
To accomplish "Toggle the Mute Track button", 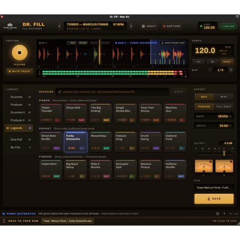I will (20, 71).
